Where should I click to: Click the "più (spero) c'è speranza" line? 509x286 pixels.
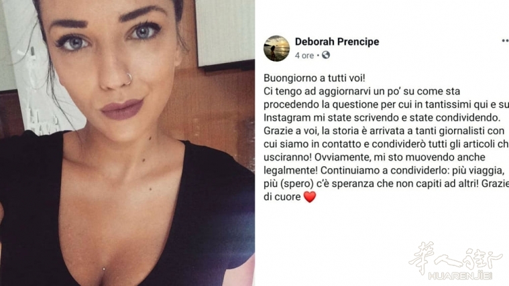coord(386,184)
